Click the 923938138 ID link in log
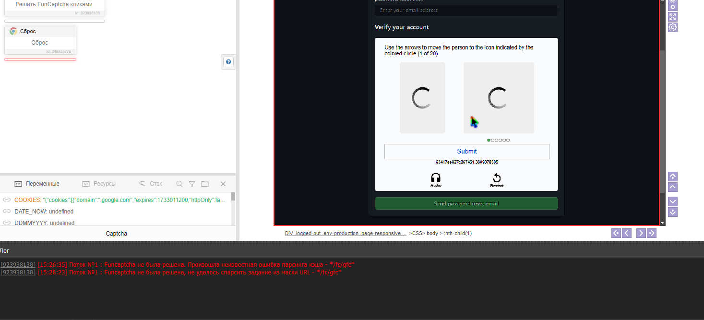This screenshot has width=704, height=320. tap(18, 264)
